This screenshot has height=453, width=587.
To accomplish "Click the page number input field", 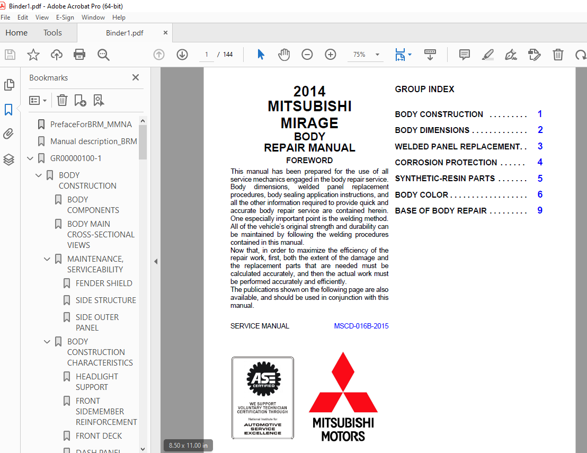I will [206, 55].
